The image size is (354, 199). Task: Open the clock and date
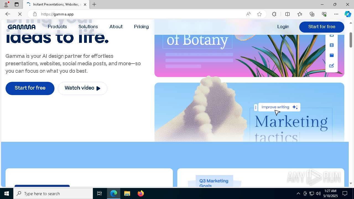[330, 193]
